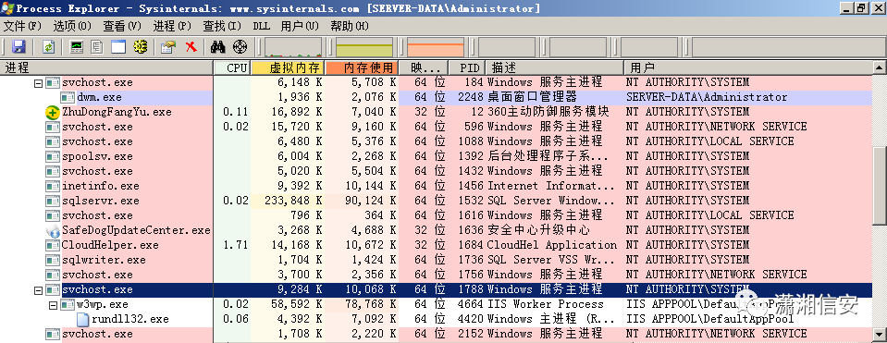Click the crosshair Find Window's Process icon
Image resolution: width=887 pixels, height=343 pixels.
point(240,47)
